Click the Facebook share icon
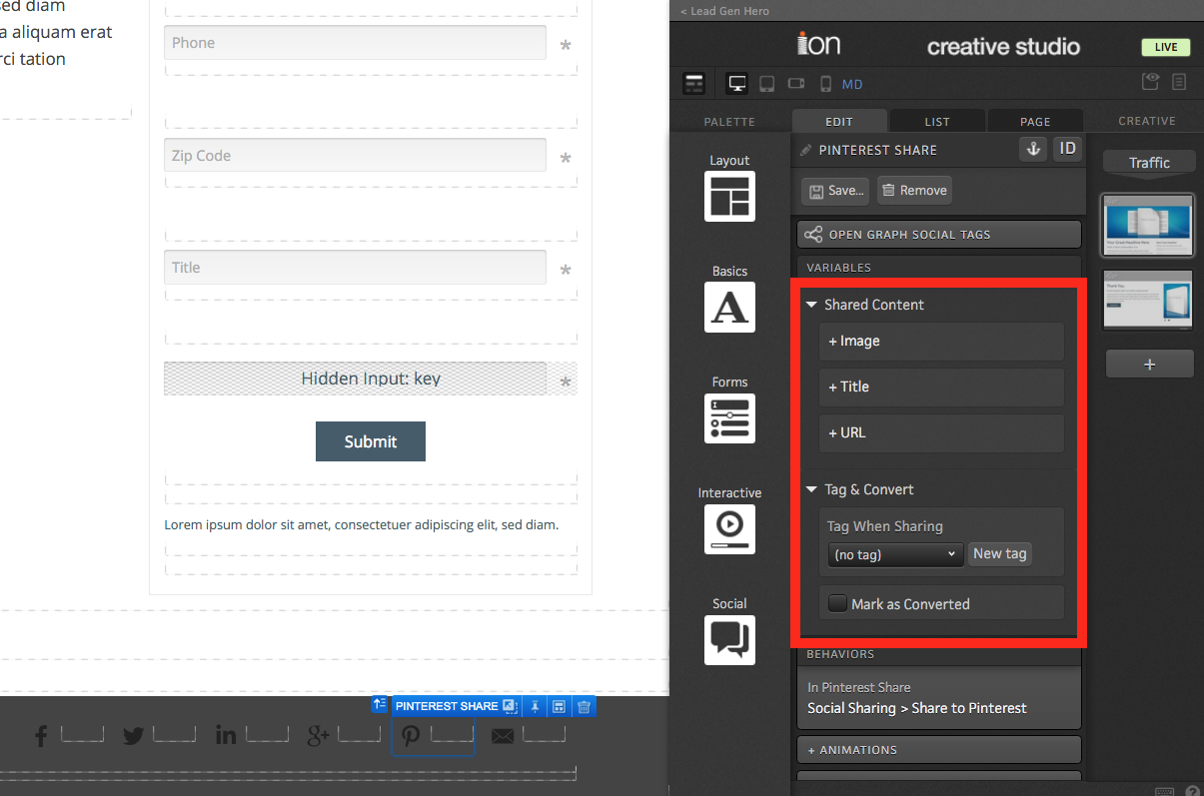Screen dimensions: 1204x796 coord(42,737)
